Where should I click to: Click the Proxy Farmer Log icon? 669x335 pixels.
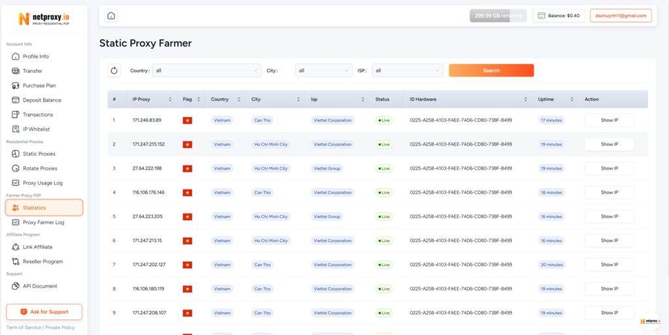pyautogui.click(x=16, y=222)
